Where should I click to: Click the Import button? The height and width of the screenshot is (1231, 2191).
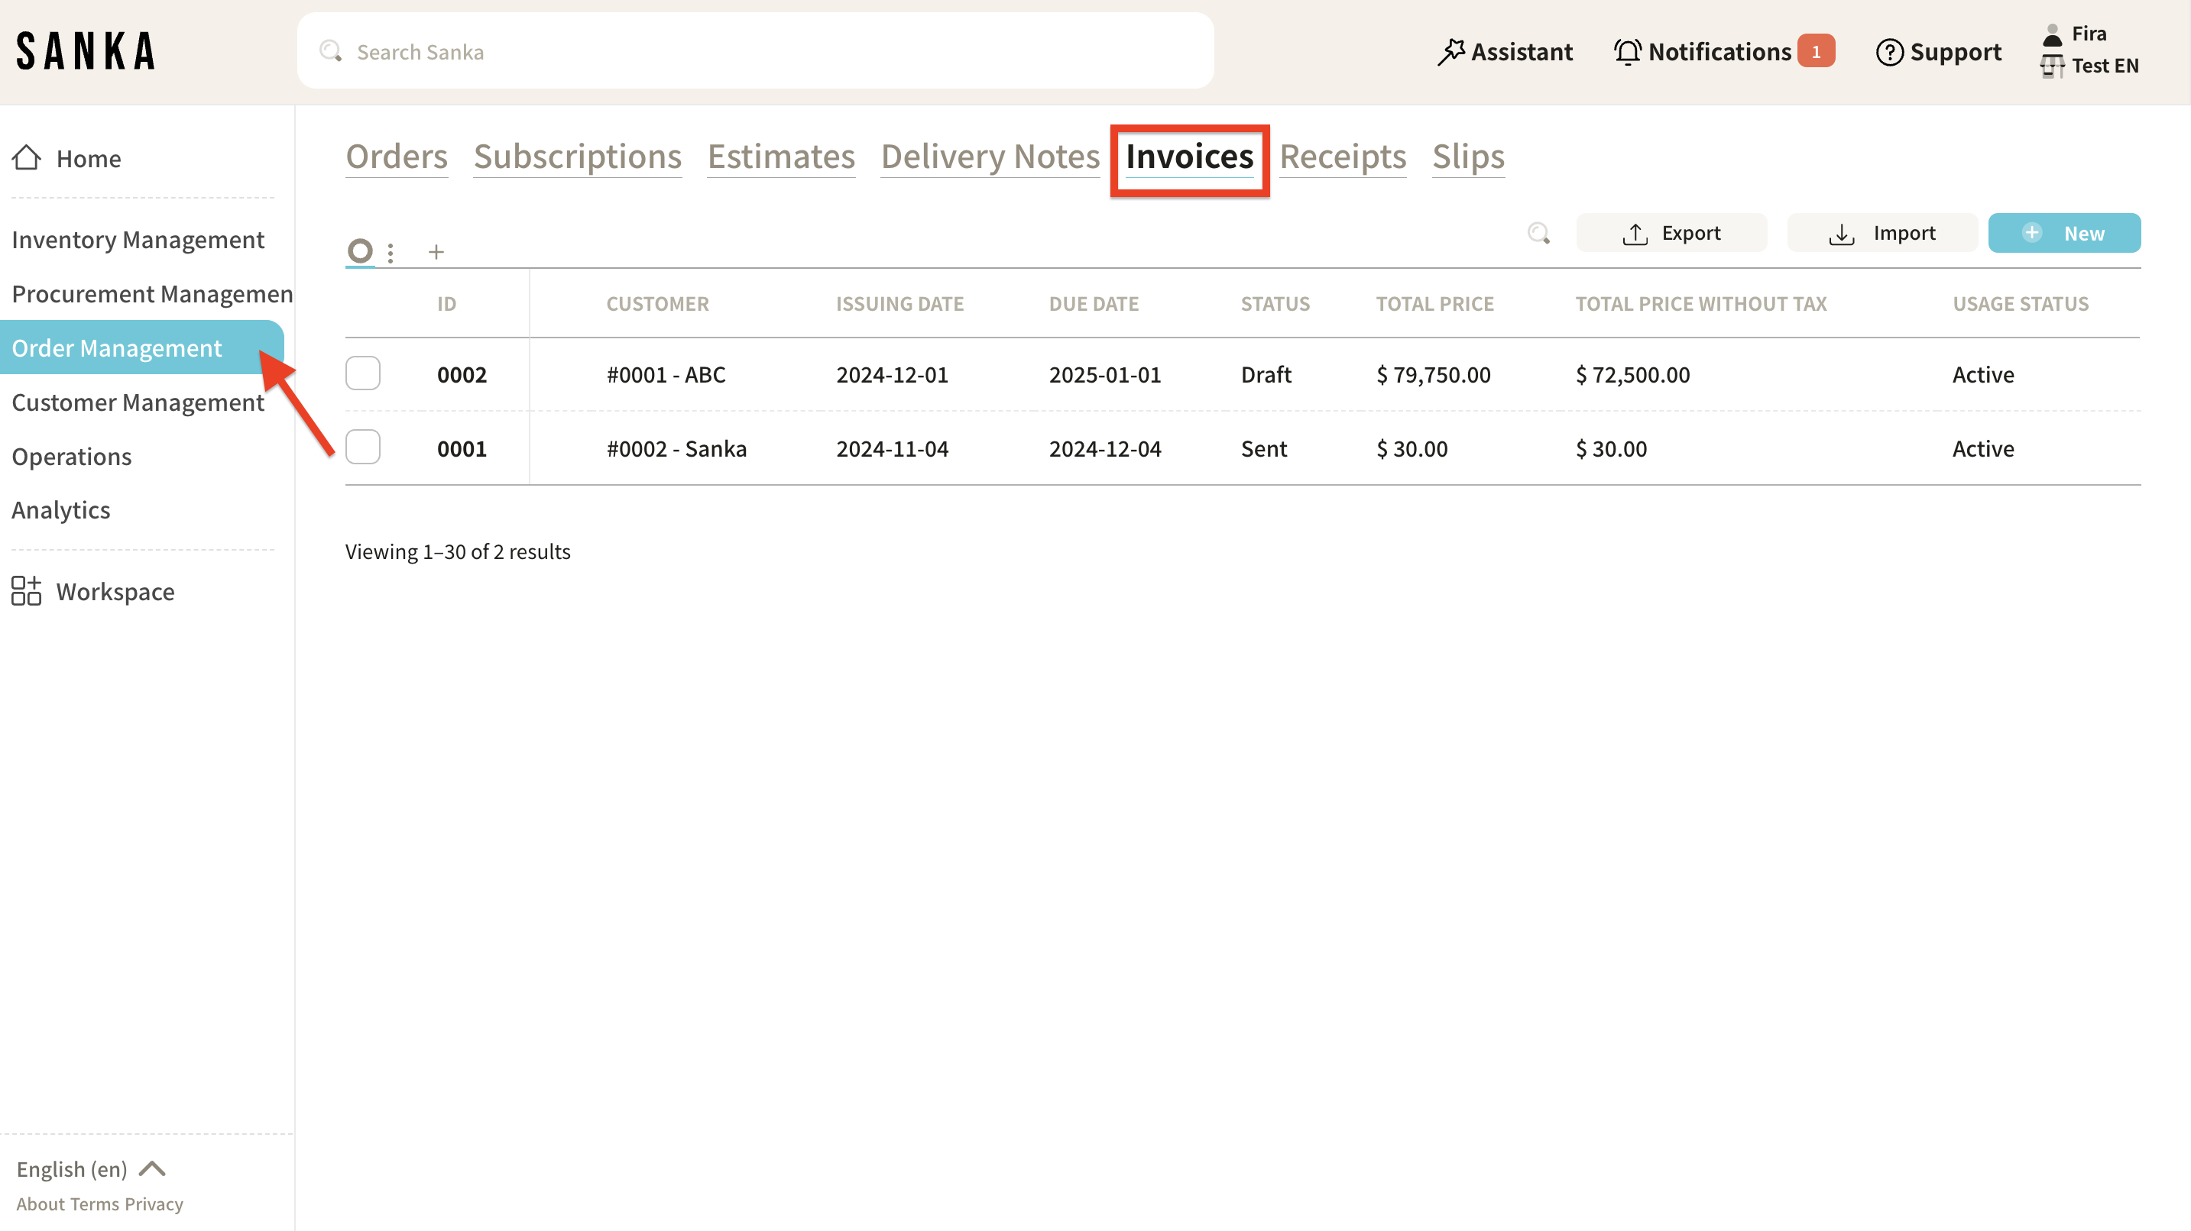[x=1881, y=233]
